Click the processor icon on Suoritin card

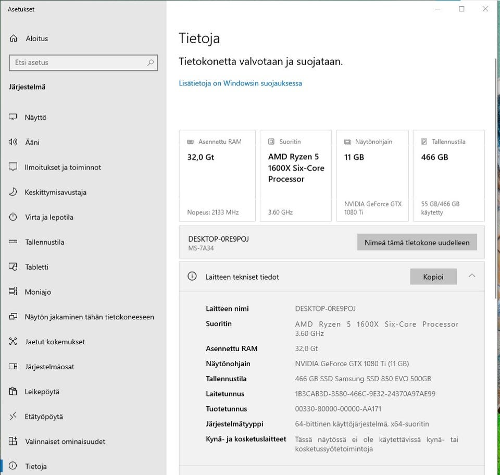tap(271, 142)
